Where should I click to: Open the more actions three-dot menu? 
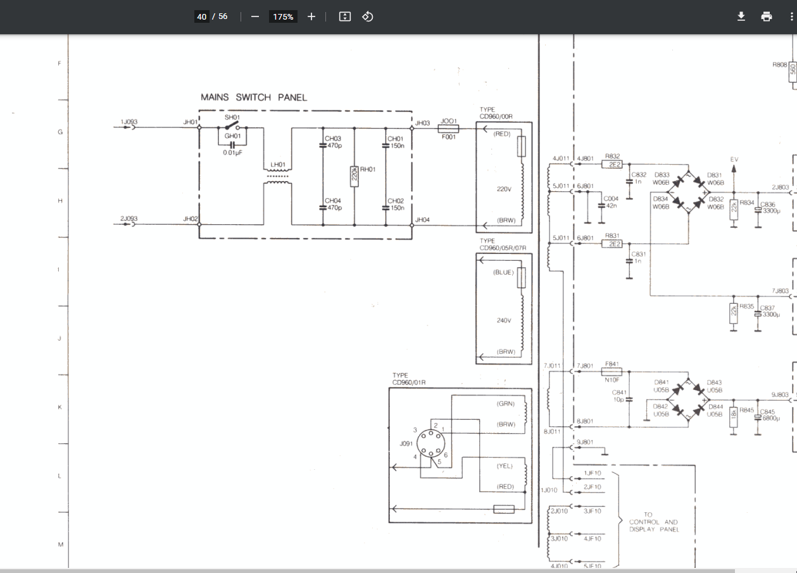click(791, 16)
